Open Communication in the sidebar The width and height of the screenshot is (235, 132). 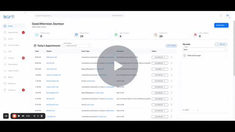tap(14, 45)
